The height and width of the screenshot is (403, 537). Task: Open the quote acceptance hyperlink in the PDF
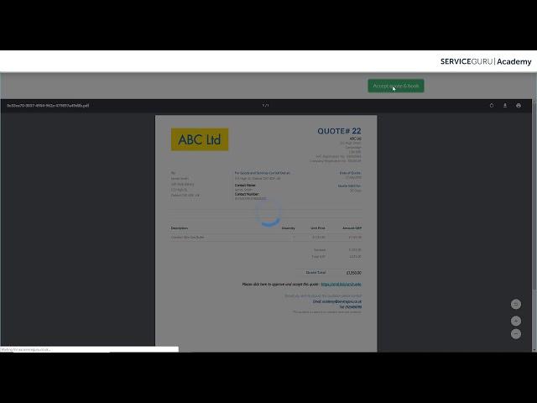click(x=341, y=284)
